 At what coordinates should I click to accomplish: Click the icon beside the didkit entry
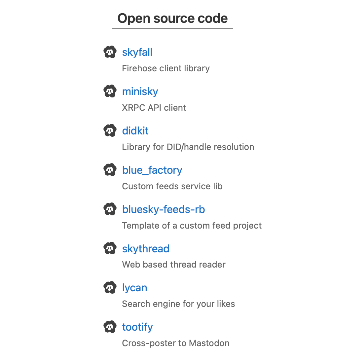pos(110,130)
